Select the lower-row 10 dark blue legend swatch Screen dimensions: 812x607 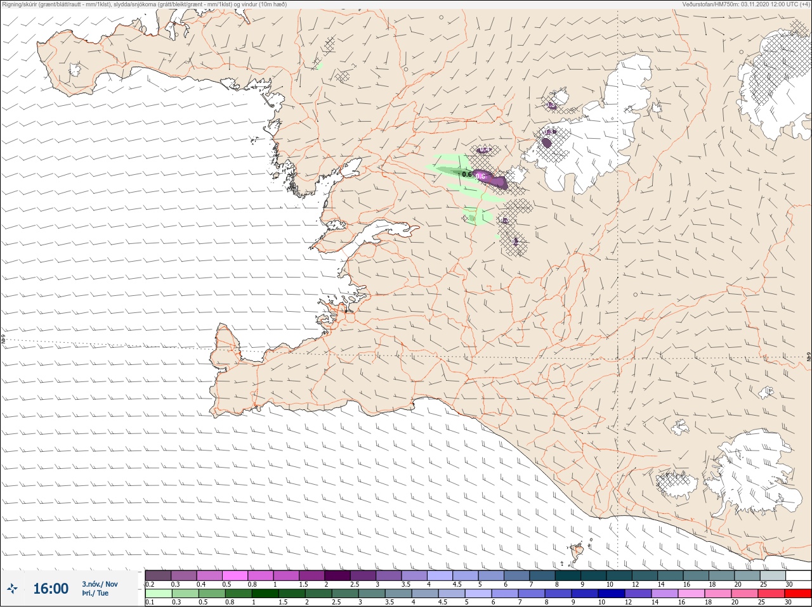coord(610,594)
